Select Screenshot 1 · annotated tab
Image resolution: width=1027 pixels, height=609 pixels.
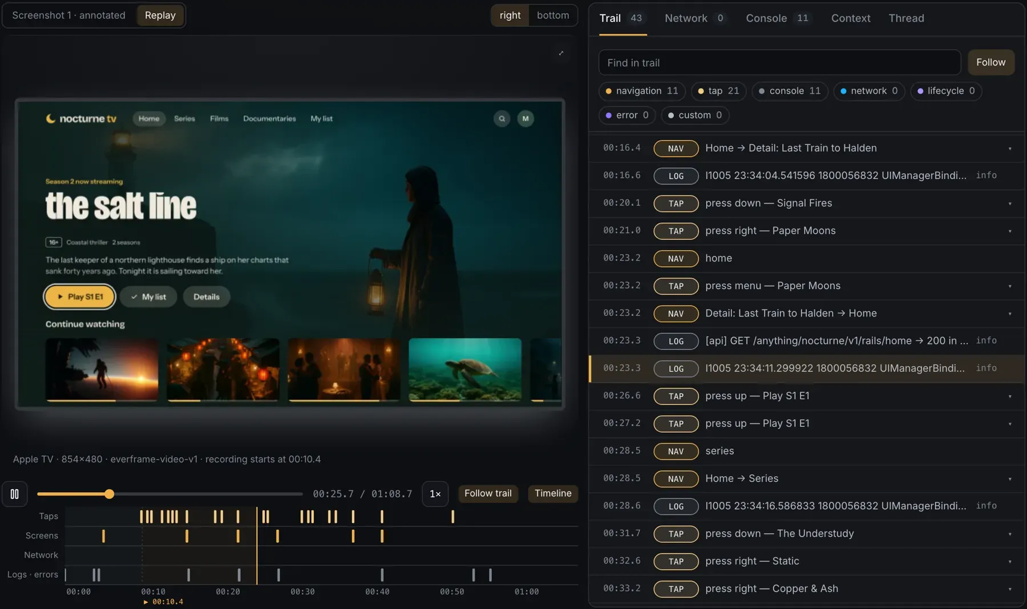(69, 15)
